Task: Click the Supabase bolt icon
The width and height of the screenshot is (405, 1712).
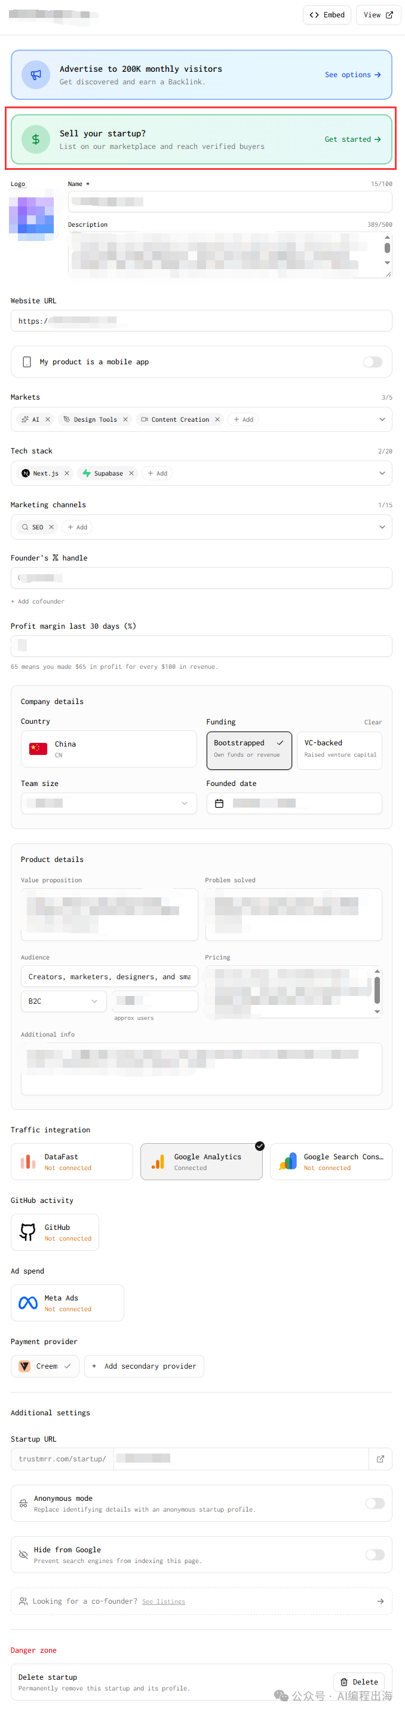Action: (x=86, y=474)
